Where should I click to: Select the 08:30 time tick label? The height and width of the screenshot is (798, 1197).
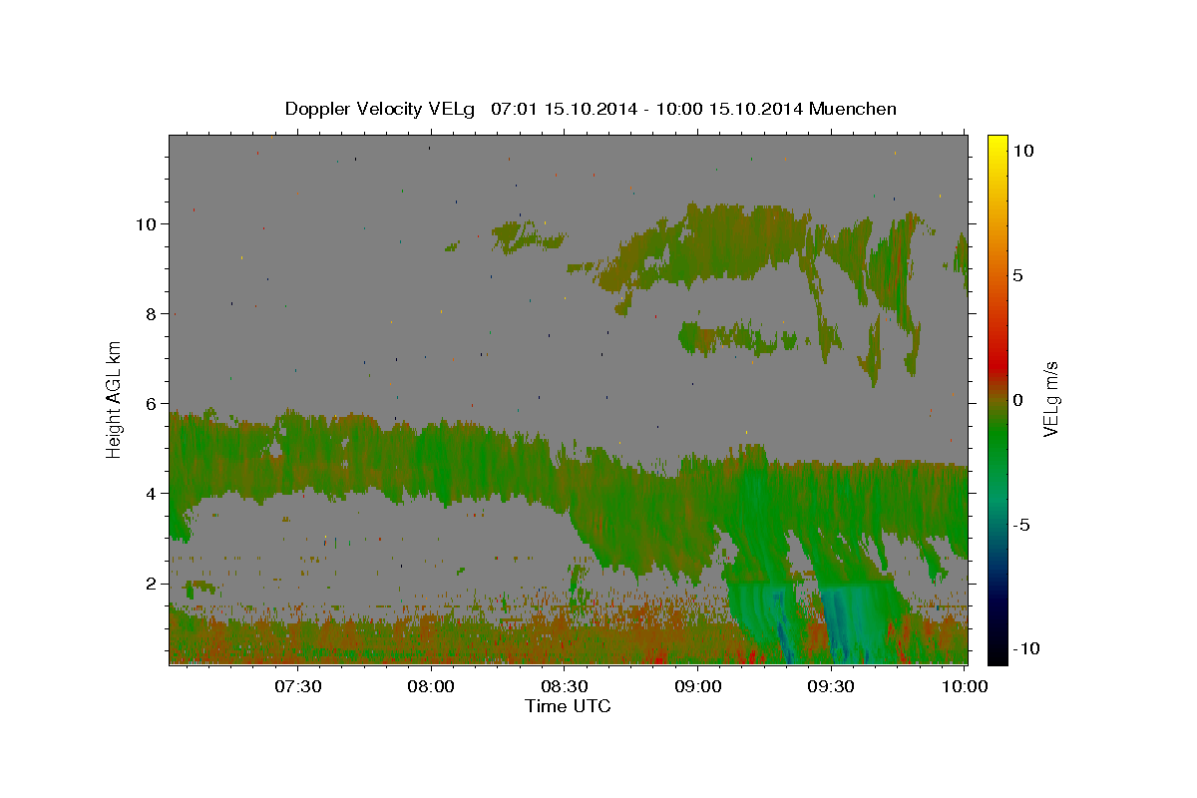pos(565,686)
